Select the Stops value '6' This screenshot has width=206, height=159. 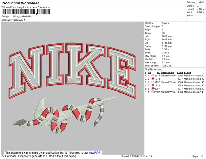tap(163, 29)
